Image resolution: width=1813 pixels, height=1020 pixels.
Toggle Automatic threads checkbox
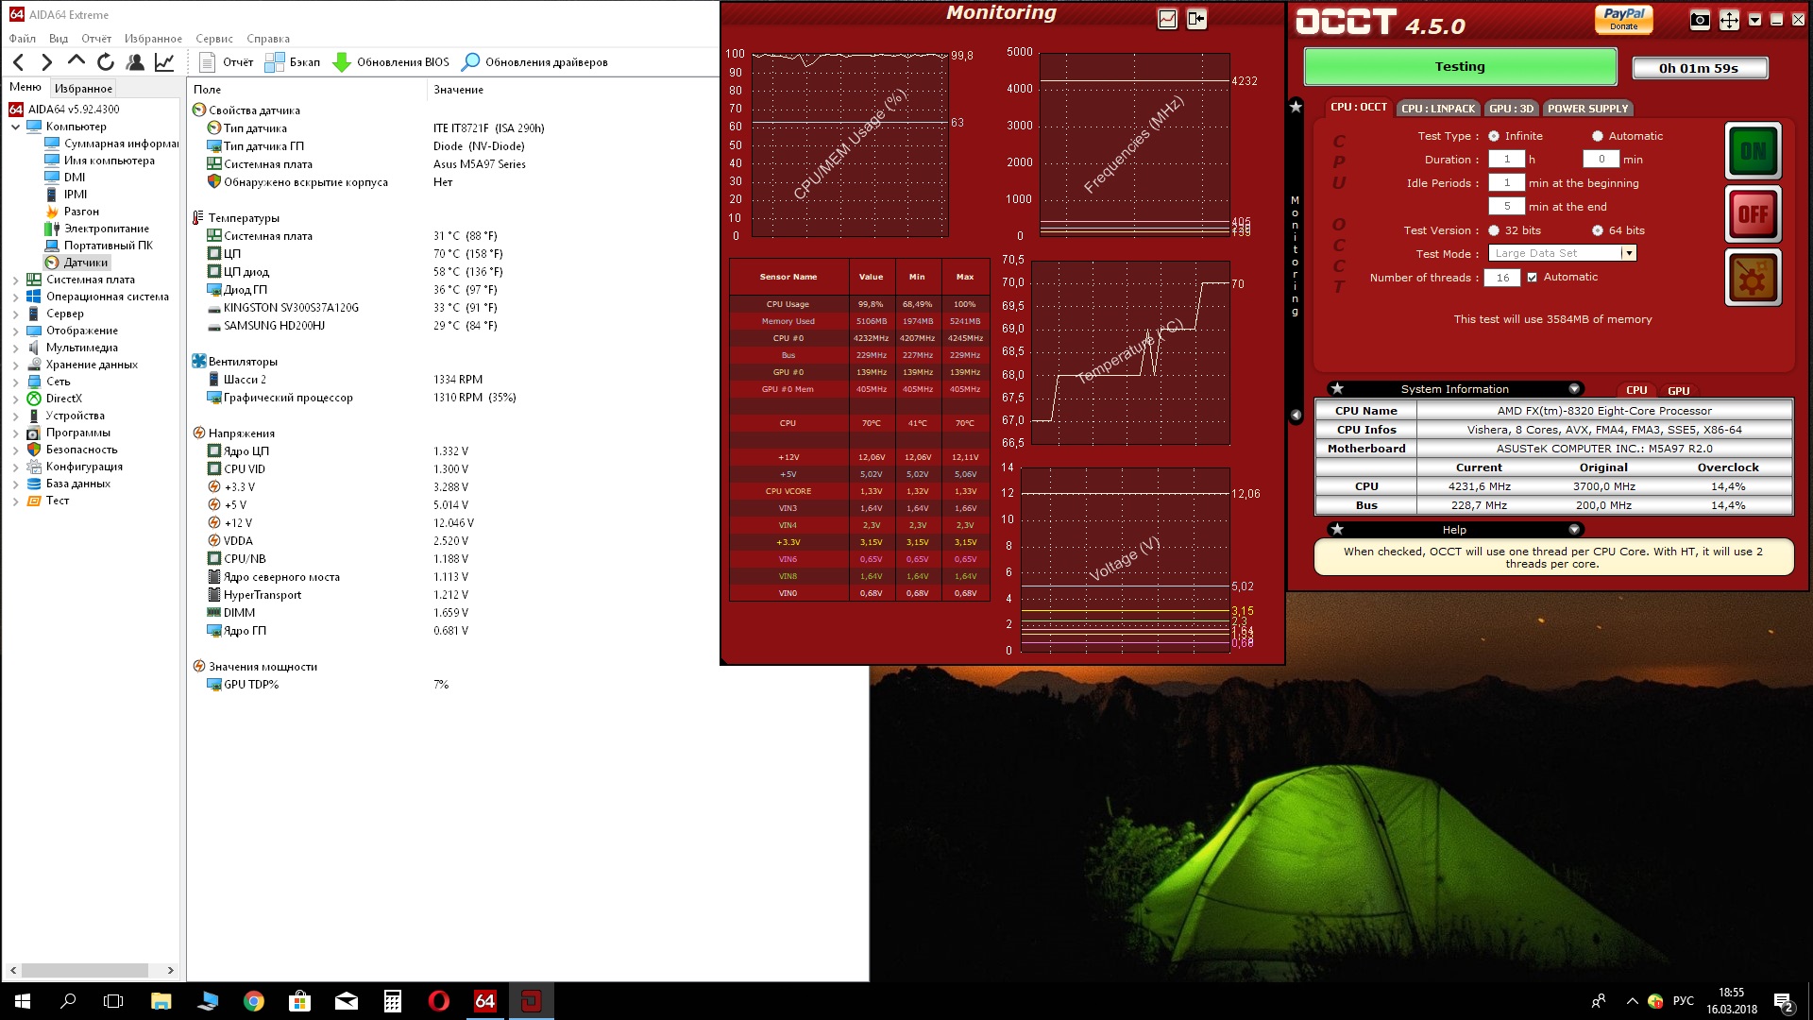(1533, 278)
